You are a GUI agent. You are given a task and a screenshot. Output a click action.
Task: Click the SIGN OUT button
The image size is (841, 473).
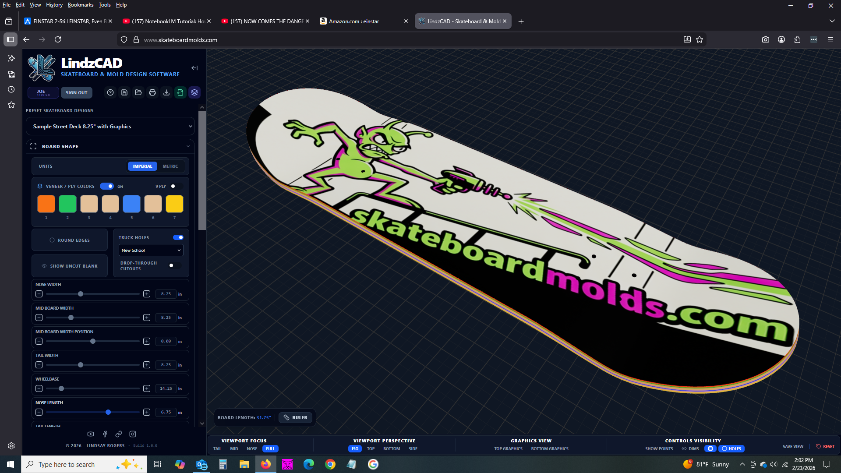tap(76, 92)
